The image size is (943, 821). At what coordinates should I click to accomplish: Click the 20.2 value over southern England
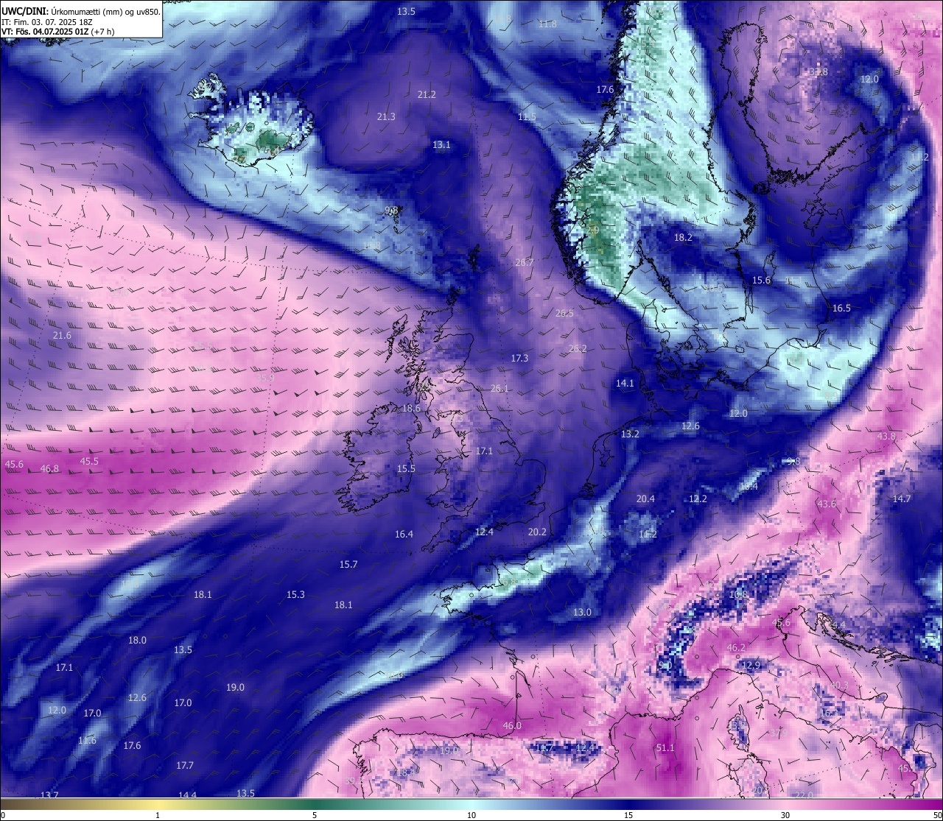(x=537, y=532)
